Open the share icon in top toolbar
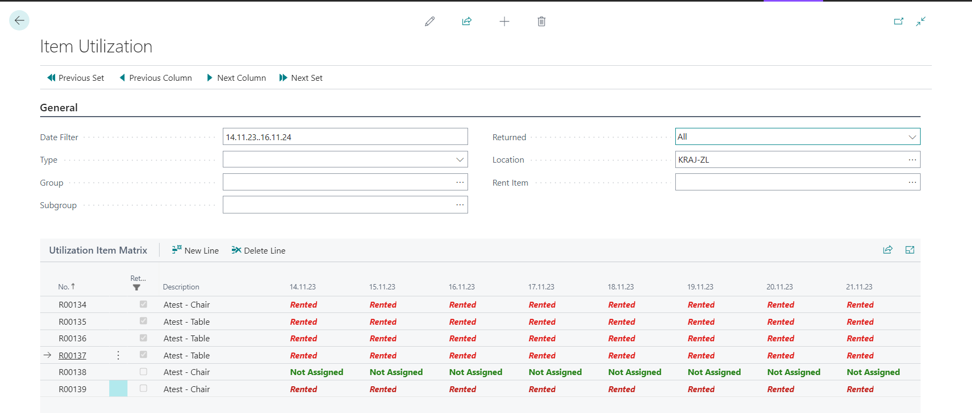This screenshot has width=972, height=413. coord(467,21)
